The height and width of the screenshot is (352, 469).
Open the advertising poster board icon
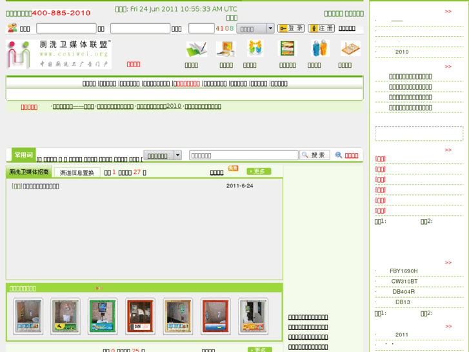click(287, 48)
